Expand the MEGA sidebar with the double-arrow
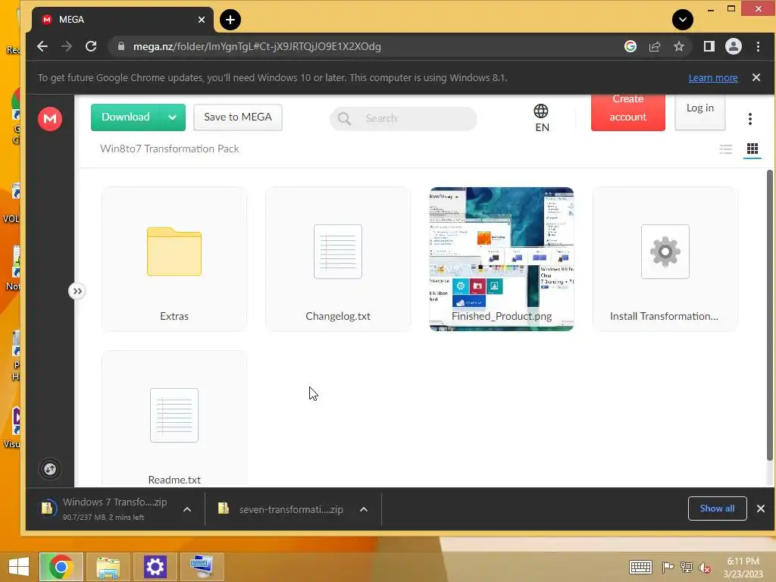This screenshot has height=582, width=776. tap(77, 291)
